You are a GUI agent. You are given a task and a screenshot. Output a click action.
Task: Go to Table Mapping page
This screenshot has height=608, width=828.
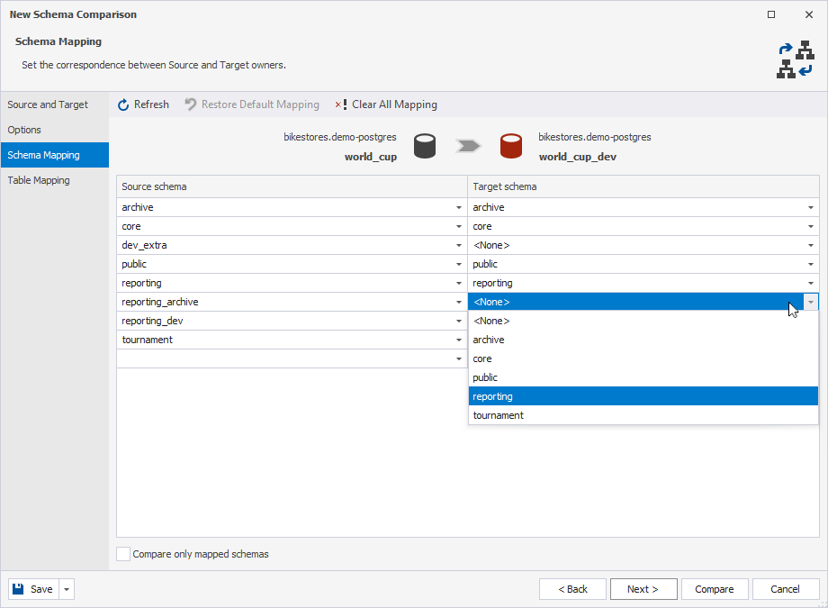point(55,180)
